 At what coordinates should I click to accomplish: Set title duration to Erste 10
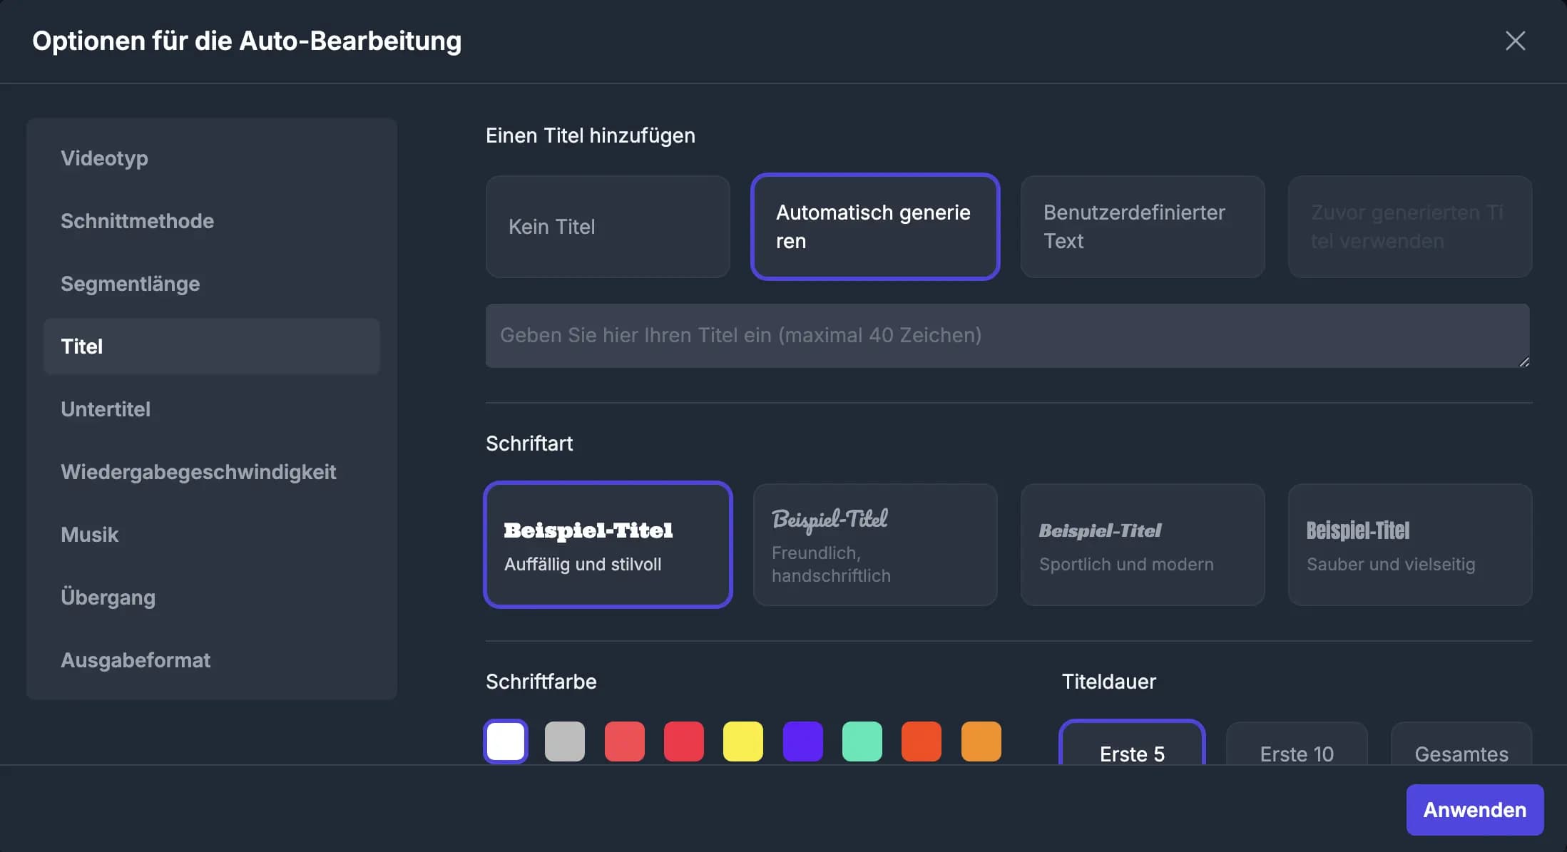1296,754
